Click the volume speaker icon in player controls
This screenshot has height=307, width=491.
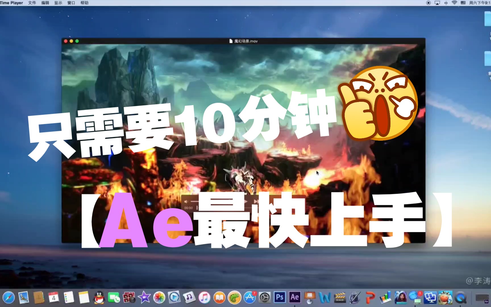pyautogui.click(x=186, y=202)
